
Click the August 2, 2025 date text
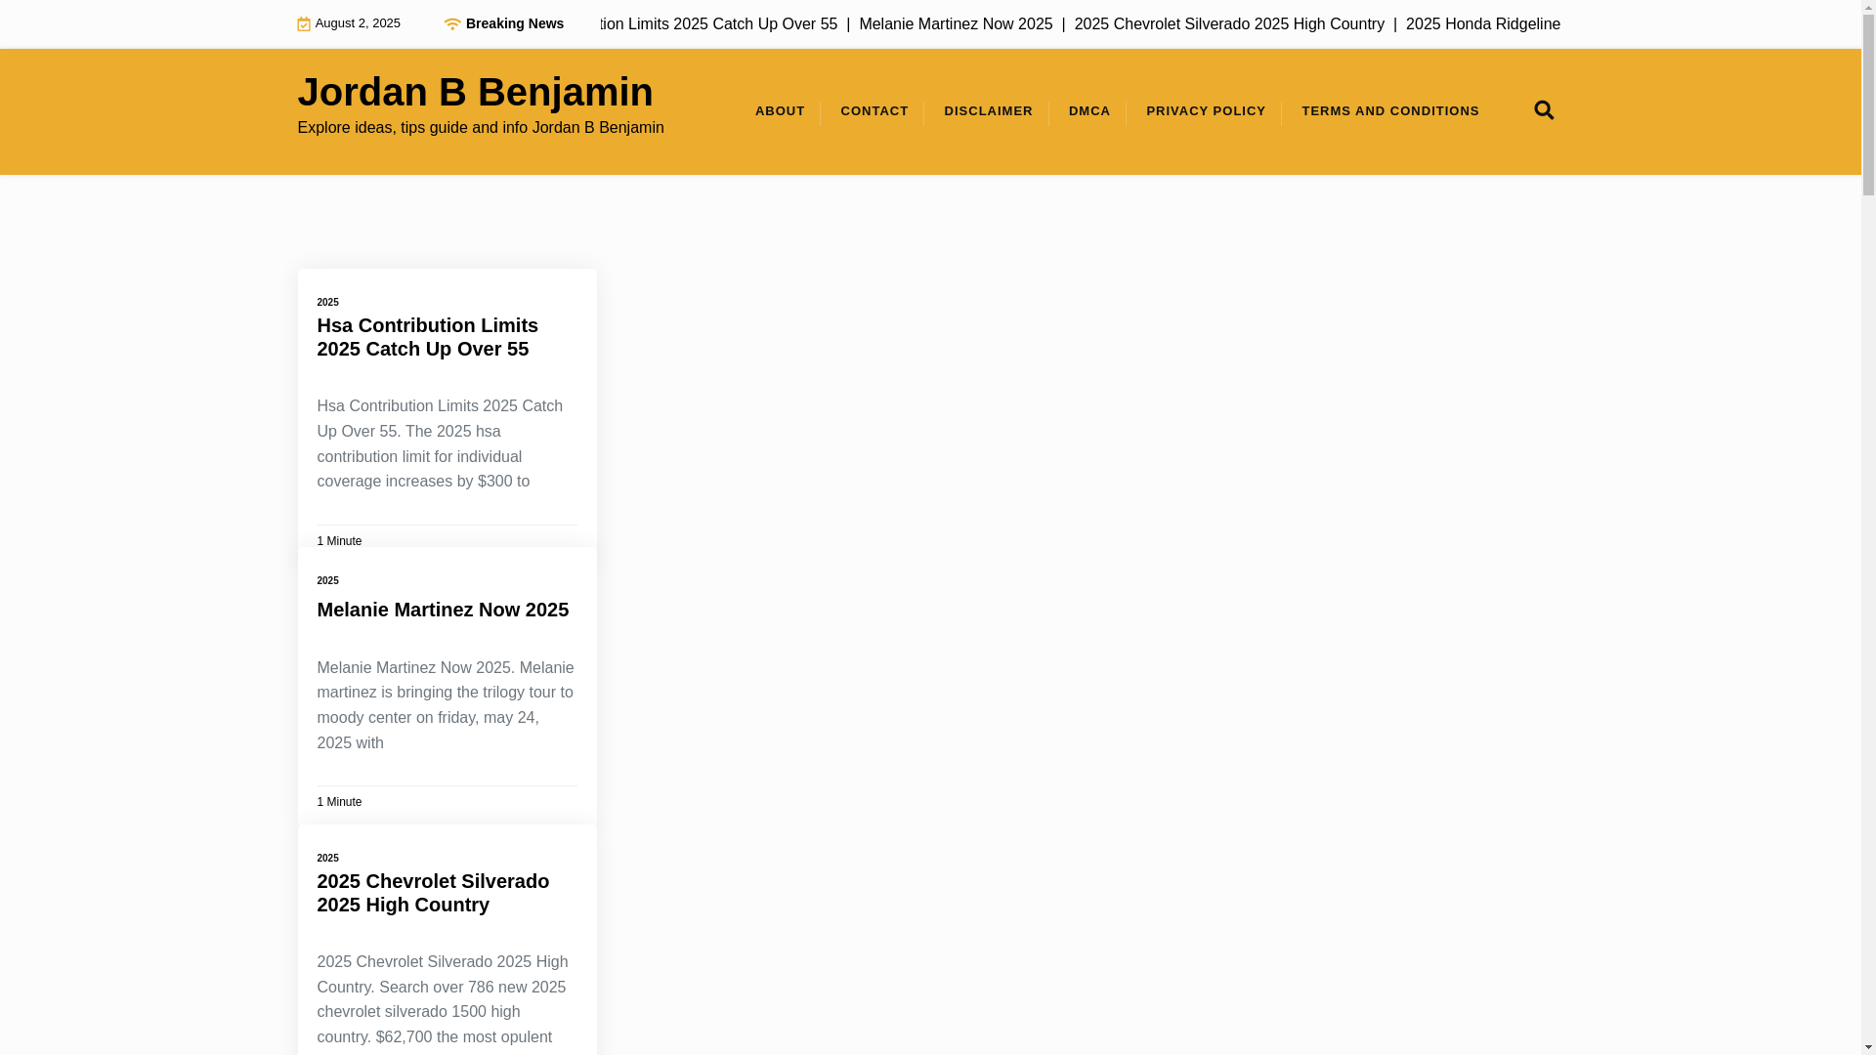click(358, 23)
